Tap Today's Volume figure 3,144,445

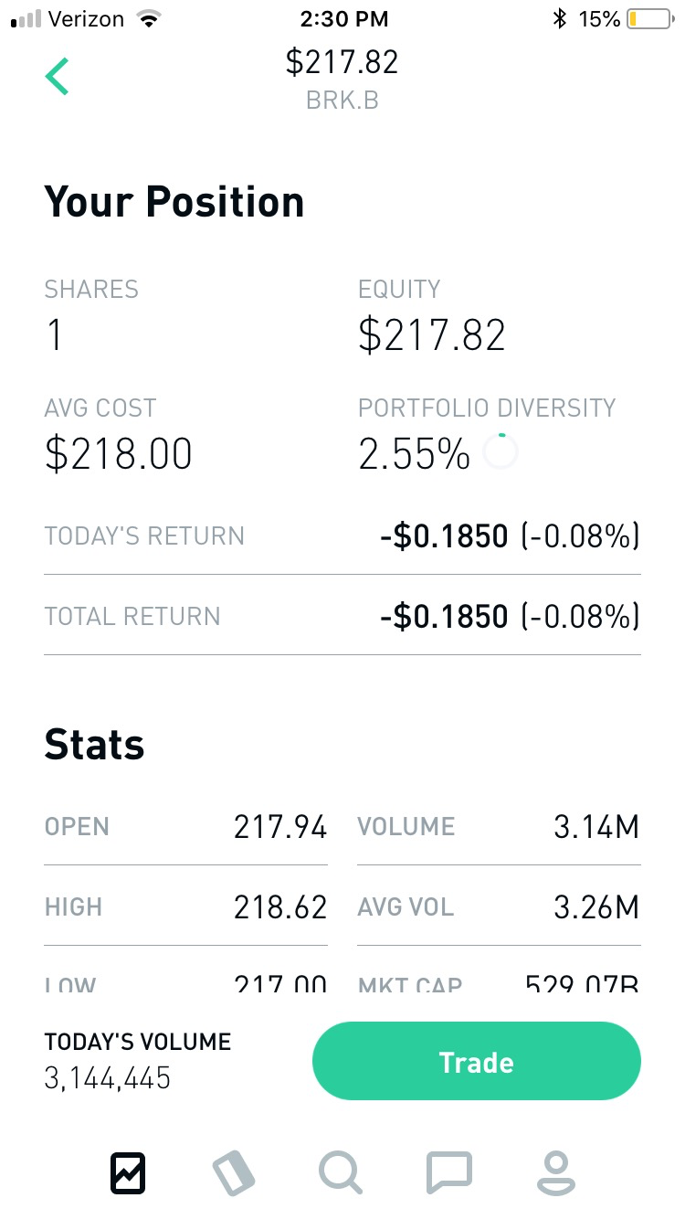(x=108, y=1078)
